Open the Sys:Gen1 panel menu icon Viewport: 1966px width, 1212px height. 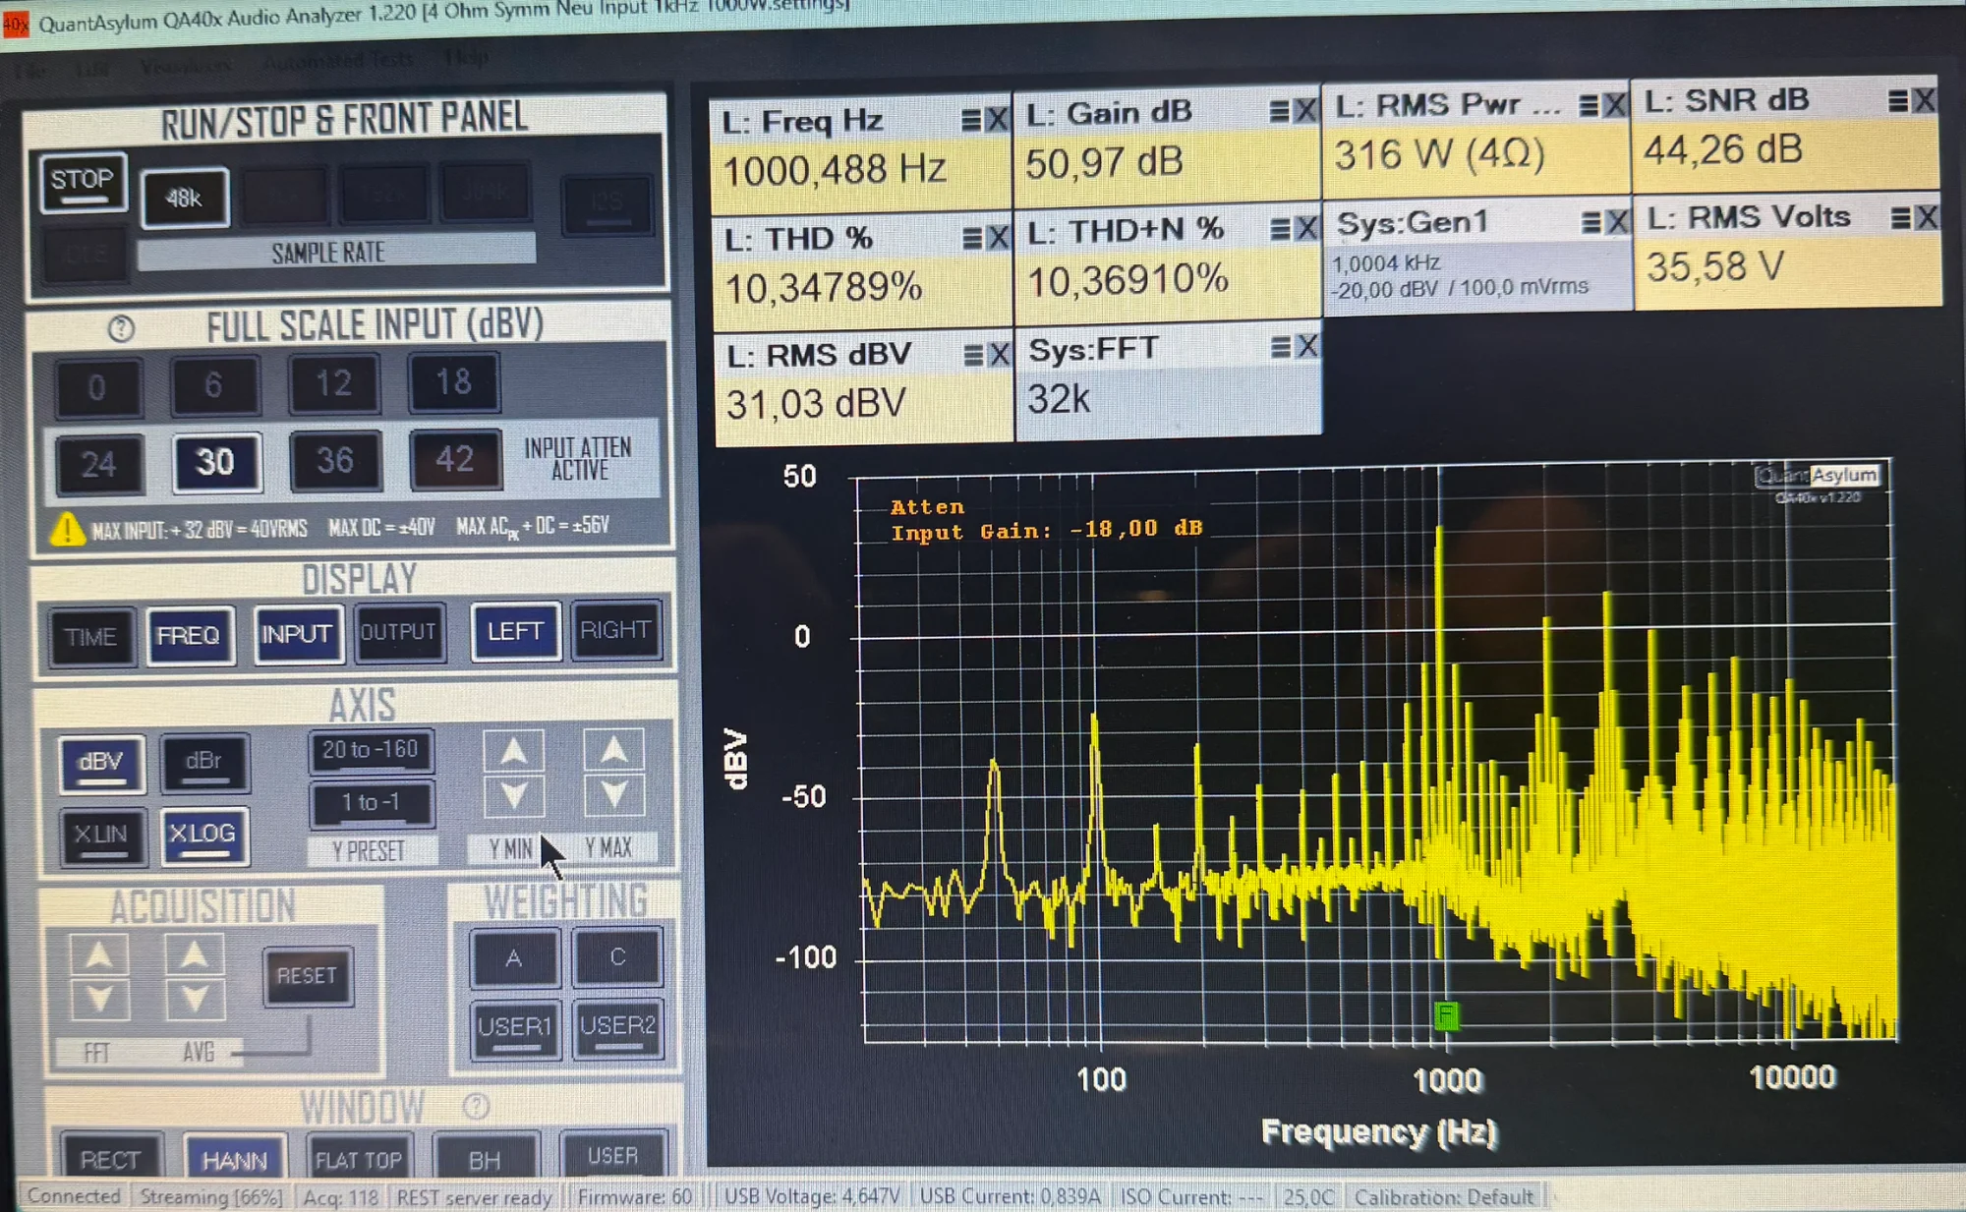point(1591,223)
